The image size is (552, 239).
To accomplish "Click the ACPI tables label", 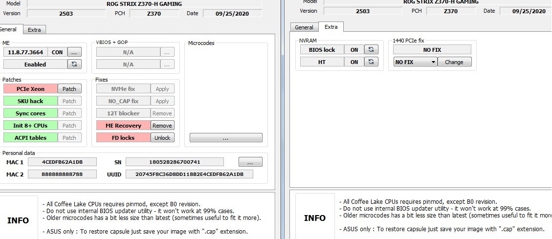I will coord(31,138).
